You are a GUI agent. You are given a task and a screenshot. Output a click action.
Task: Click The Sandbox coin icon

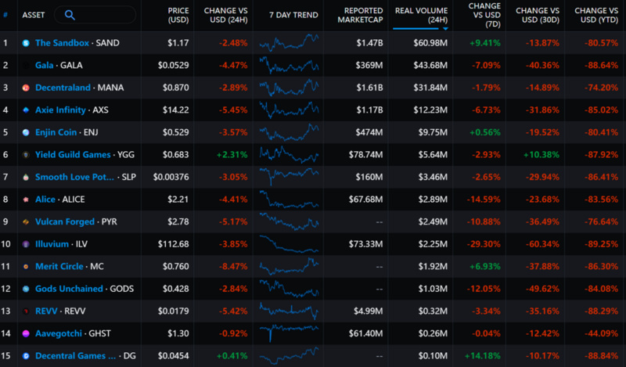[x=27, y=43]
